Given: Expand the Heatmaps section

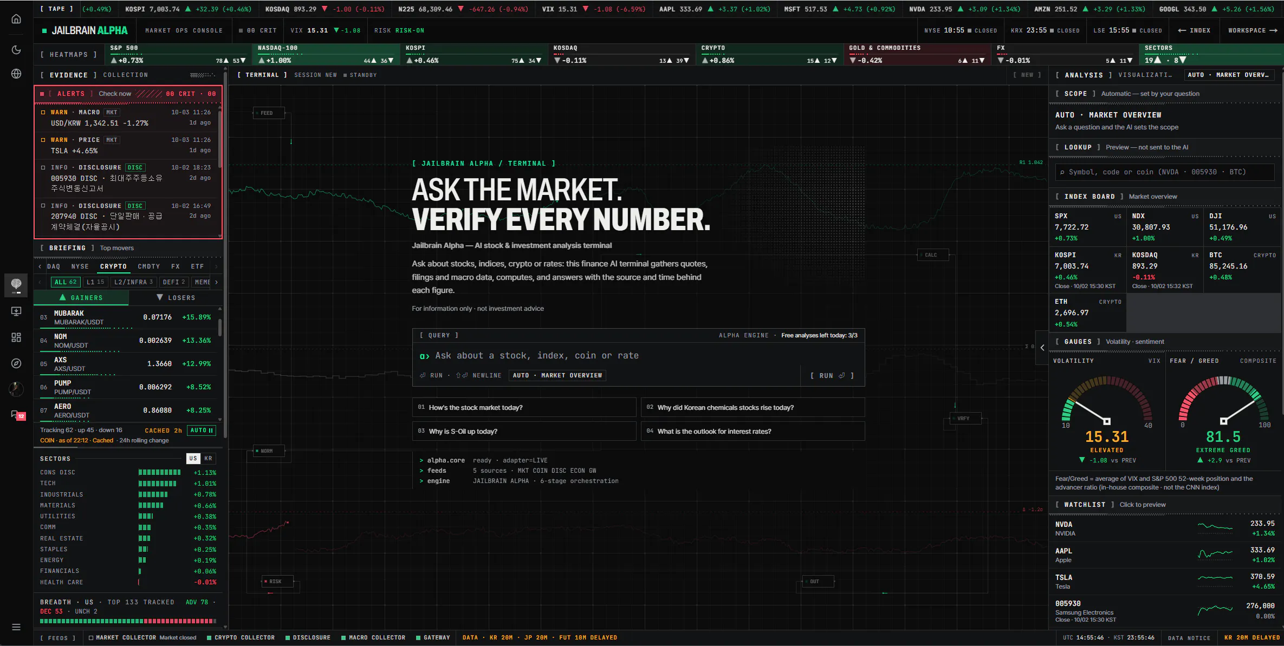Looking at the screenshot, I should [68, 55].
